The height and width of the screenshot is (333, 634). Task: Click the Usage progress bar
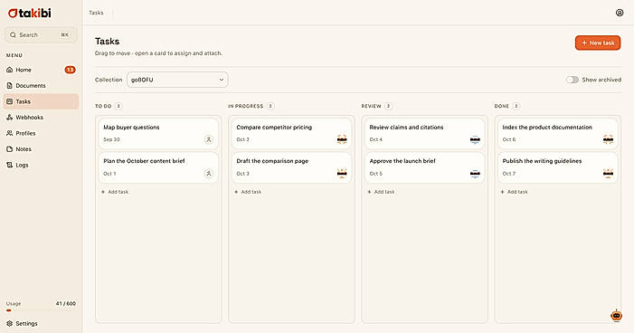(x=41, y=310)
